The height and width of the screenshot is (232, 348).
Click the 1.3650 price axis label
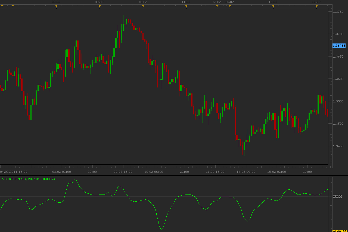tap(338, 57)
